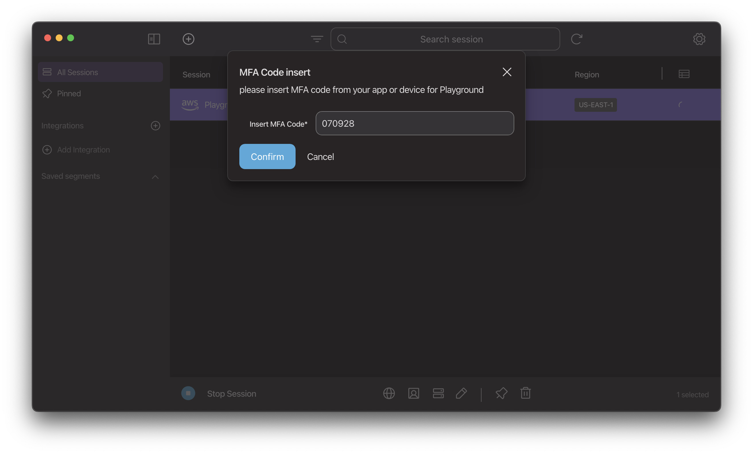Delete the session with the trash icon
Image resolution: width=753 pixels, height=454 pixels.
526,393
